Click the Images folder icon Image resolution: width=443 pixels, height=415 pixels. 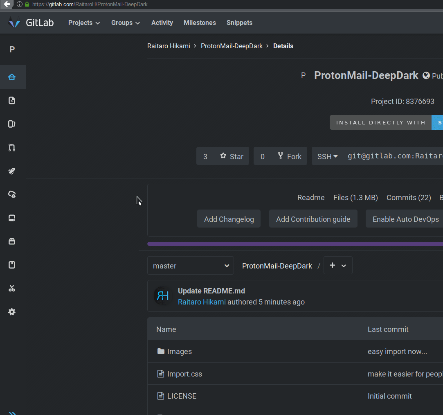pos(161,351)
